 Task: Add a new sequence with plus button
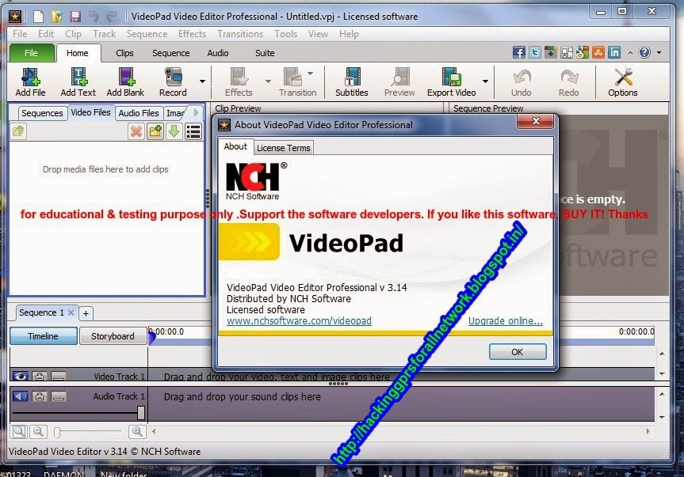[86, 313]
